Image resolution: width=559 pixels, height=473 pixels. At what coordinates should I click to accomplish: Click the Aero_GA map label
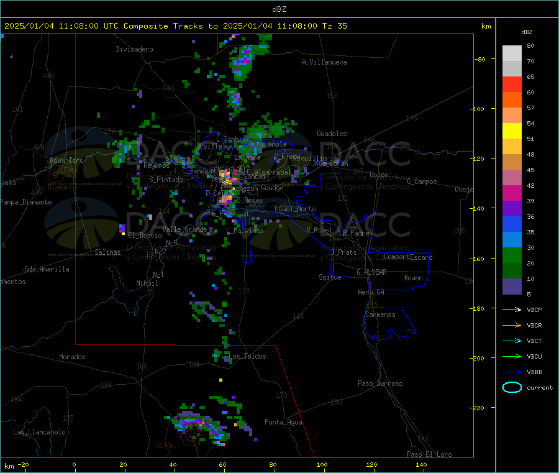pos(371,293)
